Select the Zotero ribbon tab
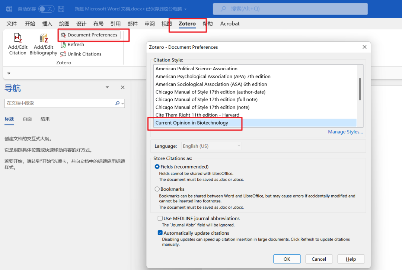Image resolution: width=402 pixels, height=270 pixels. pos(187,24)
